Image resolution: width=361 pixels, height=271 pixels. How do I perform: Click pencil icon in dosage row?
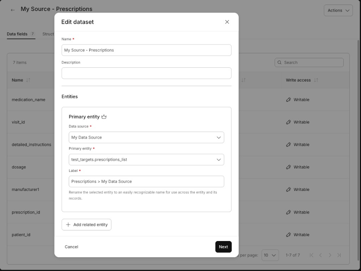(x=288, y=167)
